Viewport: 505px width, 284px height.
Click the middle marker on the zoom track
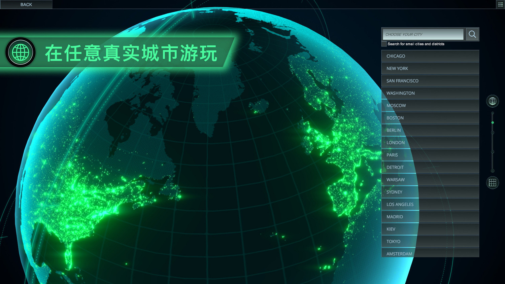coord(493,143)
